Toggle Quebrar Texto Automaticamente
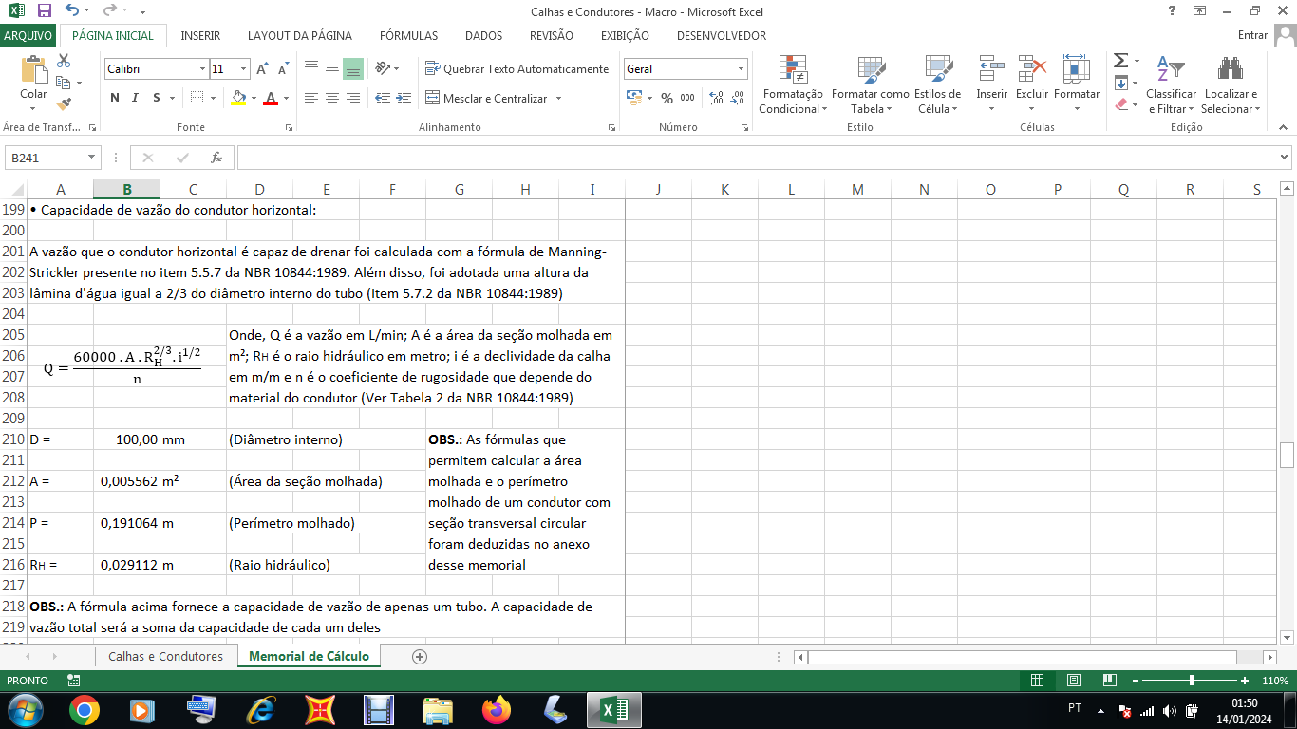 click(x=517, y=69)
